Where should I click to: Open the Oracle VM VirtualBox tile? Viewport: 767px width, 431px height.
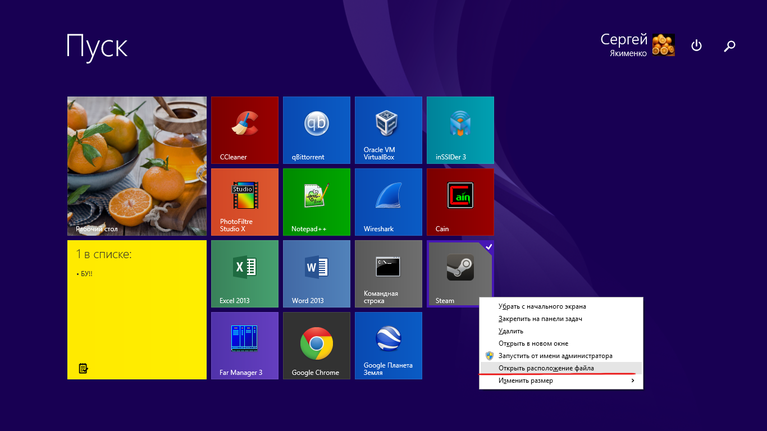pyautogui.click(x=389, y=130)
